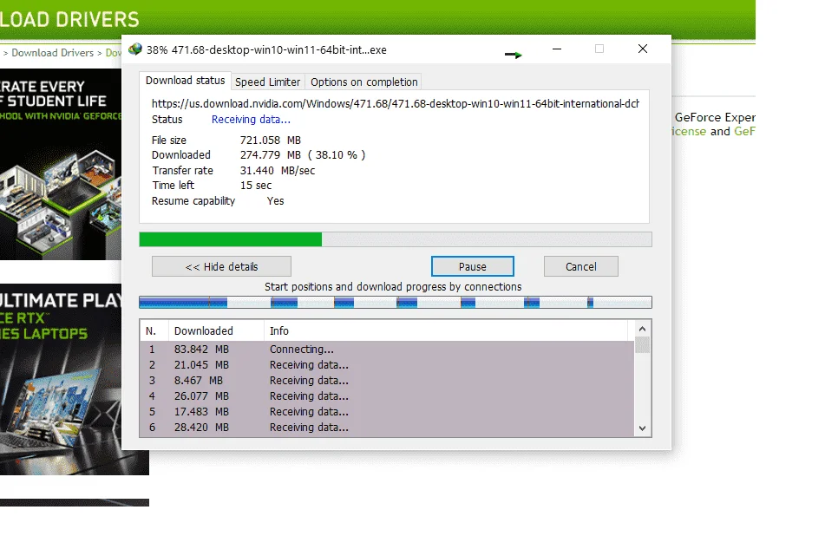825x549 pixels.
Task: Click Download Drivers breadcrumb link on NVIDIA page
Action: coord(53,53)
